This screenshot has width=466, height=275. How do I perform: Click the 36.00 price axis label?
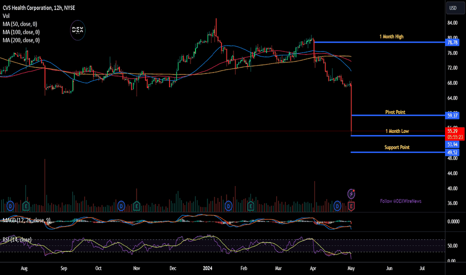pos(452,203)
